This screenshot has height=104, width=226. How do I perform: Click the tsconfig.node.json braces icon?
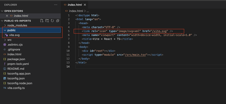tap(5, 83)
